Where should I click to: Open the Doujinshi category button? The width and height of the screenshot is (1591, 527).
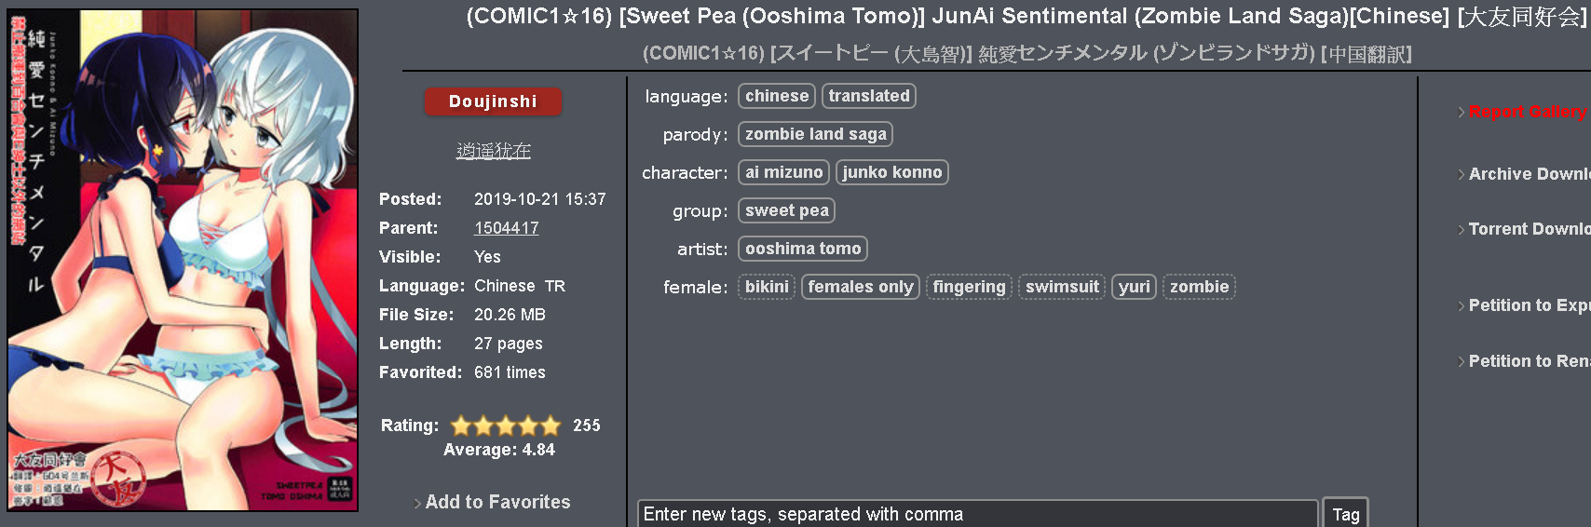[493, 101]
